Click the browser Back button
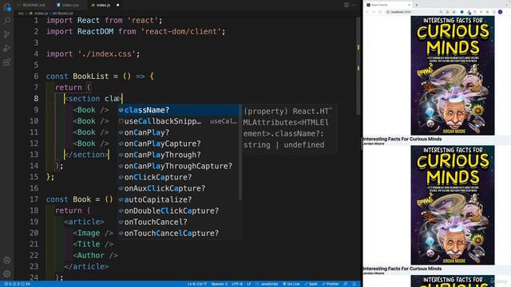This screenshot has width=511, height=287. 367,12
